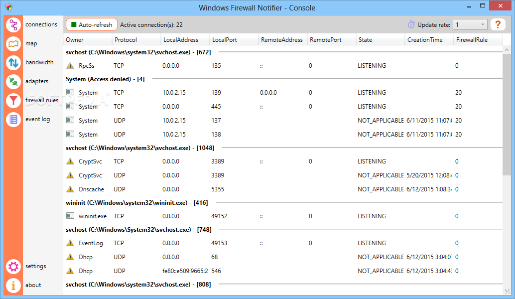Select group header svchost [672]
This screenshot has width=515, height=299.
[x=138, y=52]
